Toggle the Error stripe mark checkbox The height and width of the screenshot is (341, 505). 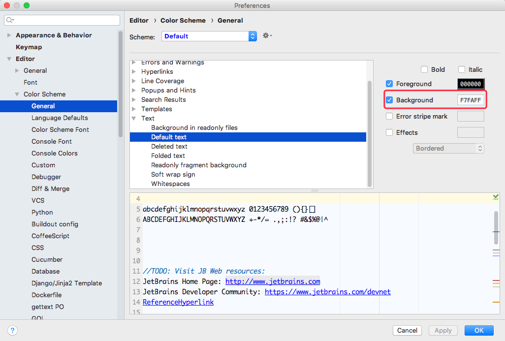390,117
